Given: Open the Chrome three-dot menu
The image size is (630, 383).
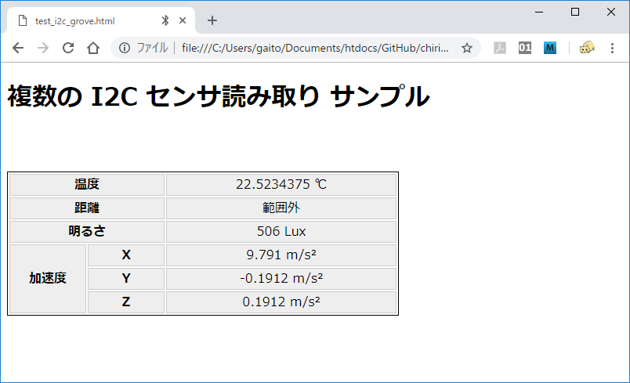Looking at the screenshot, I should pyautogui.click(x=612, y=48).
